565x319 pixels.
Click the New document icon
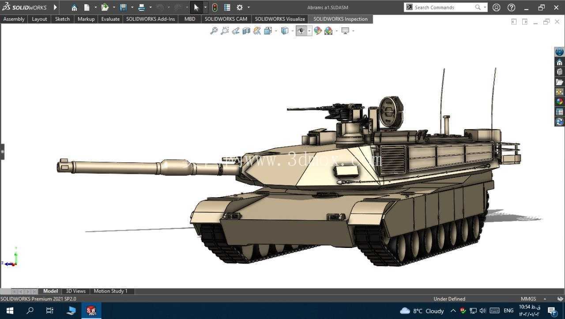point(87,8)
